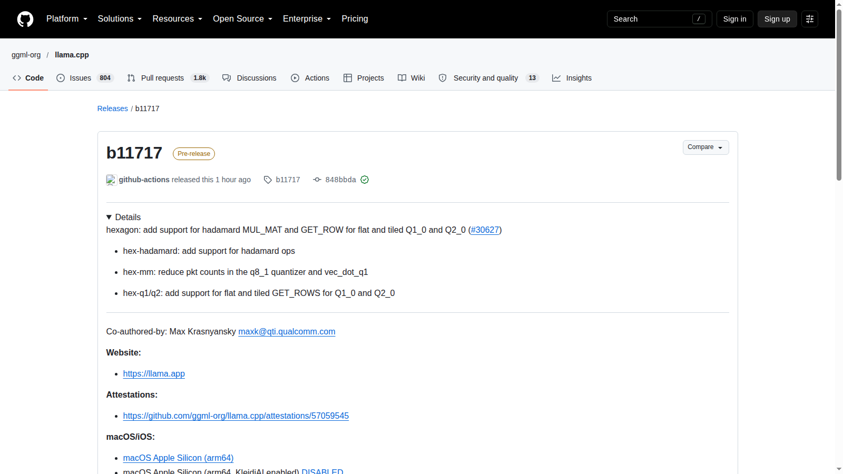Open the Wiki tab

411,78
